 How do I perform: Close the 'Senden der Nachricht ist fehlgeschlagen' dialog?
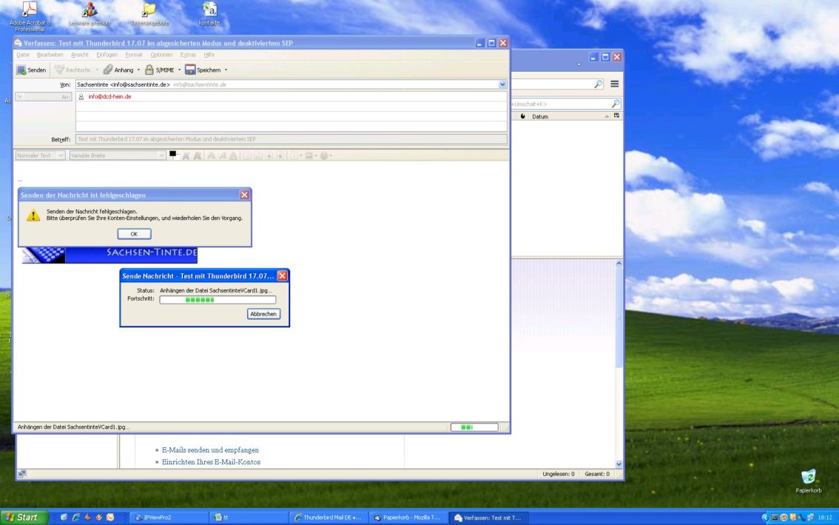(244, 195)
